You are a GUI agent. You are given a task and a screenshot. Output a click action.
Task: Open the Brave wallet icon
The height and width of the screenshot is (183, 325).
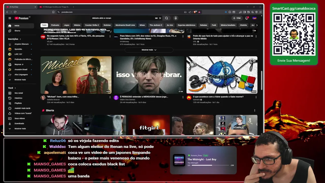coord(248,12)
